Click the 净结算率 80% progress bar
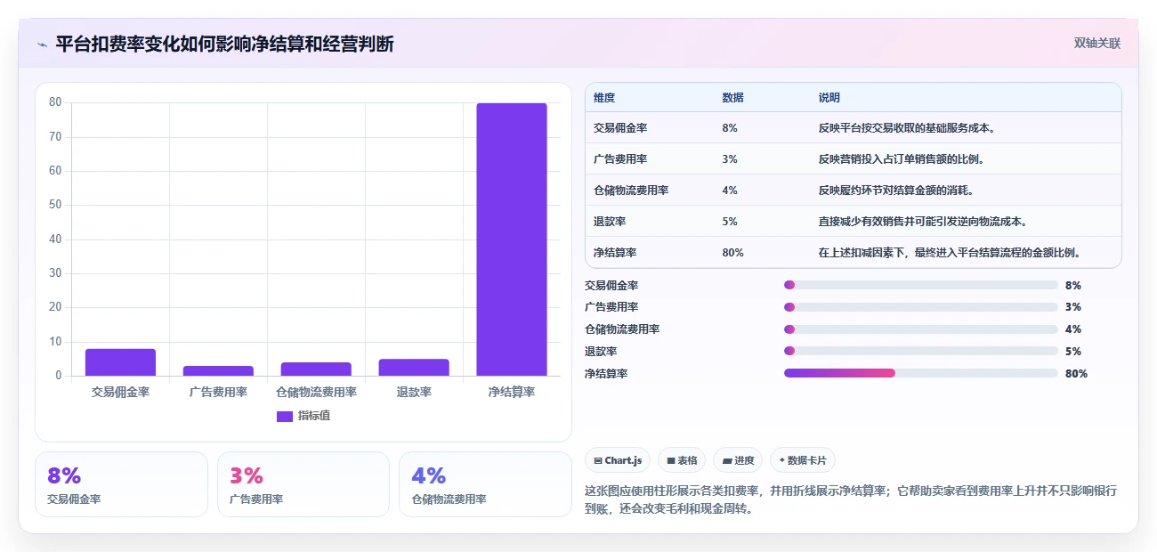The height and width of the screenshot is (552, 1157). (x=921, y=374)
